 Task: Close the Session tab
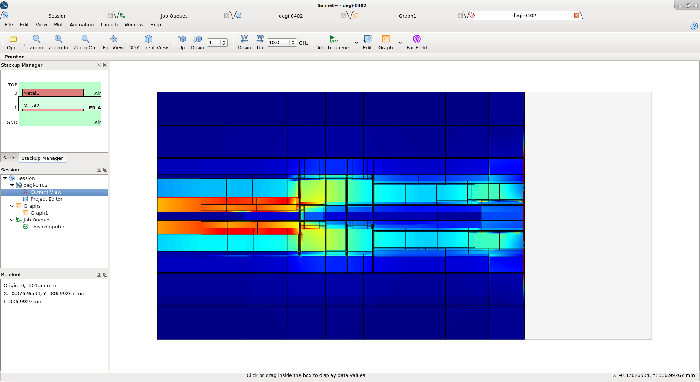click(110, 16)
